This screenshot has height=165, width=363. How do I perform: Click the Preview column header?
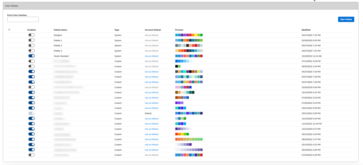pyautogui.click(x=179, y=30)
